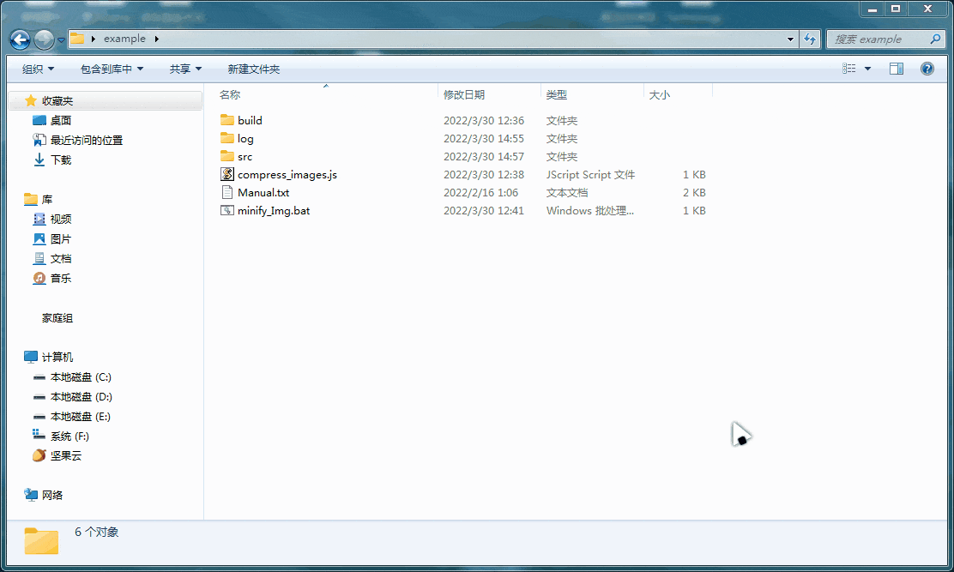Select 家庭组 in the navigation pane
Viewport: 954px width, 572px height.
(57, 318)
